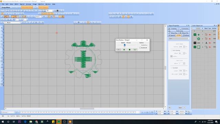Toggle the Auto Spacing checkbox

[172, 50]
